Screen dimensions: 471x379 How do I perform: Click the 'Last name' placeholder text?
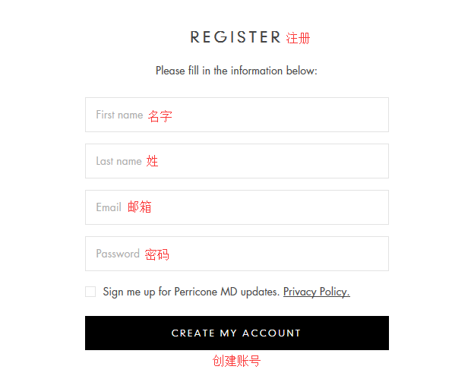119,161
